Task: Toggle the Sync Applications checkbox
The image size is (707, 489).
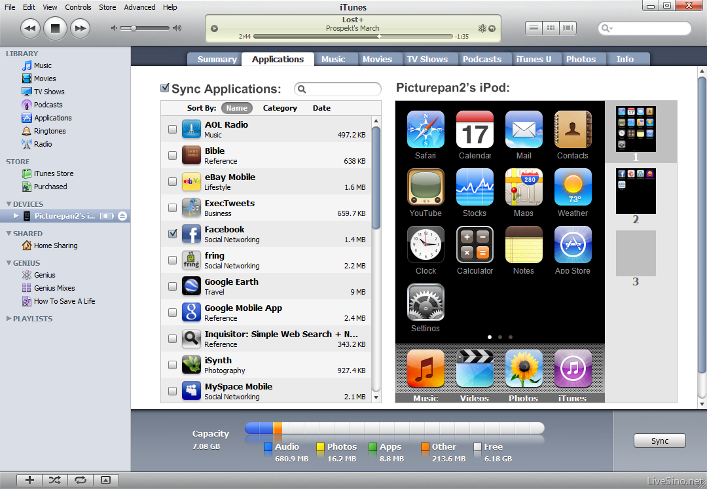Action: [x=165, y=88]
